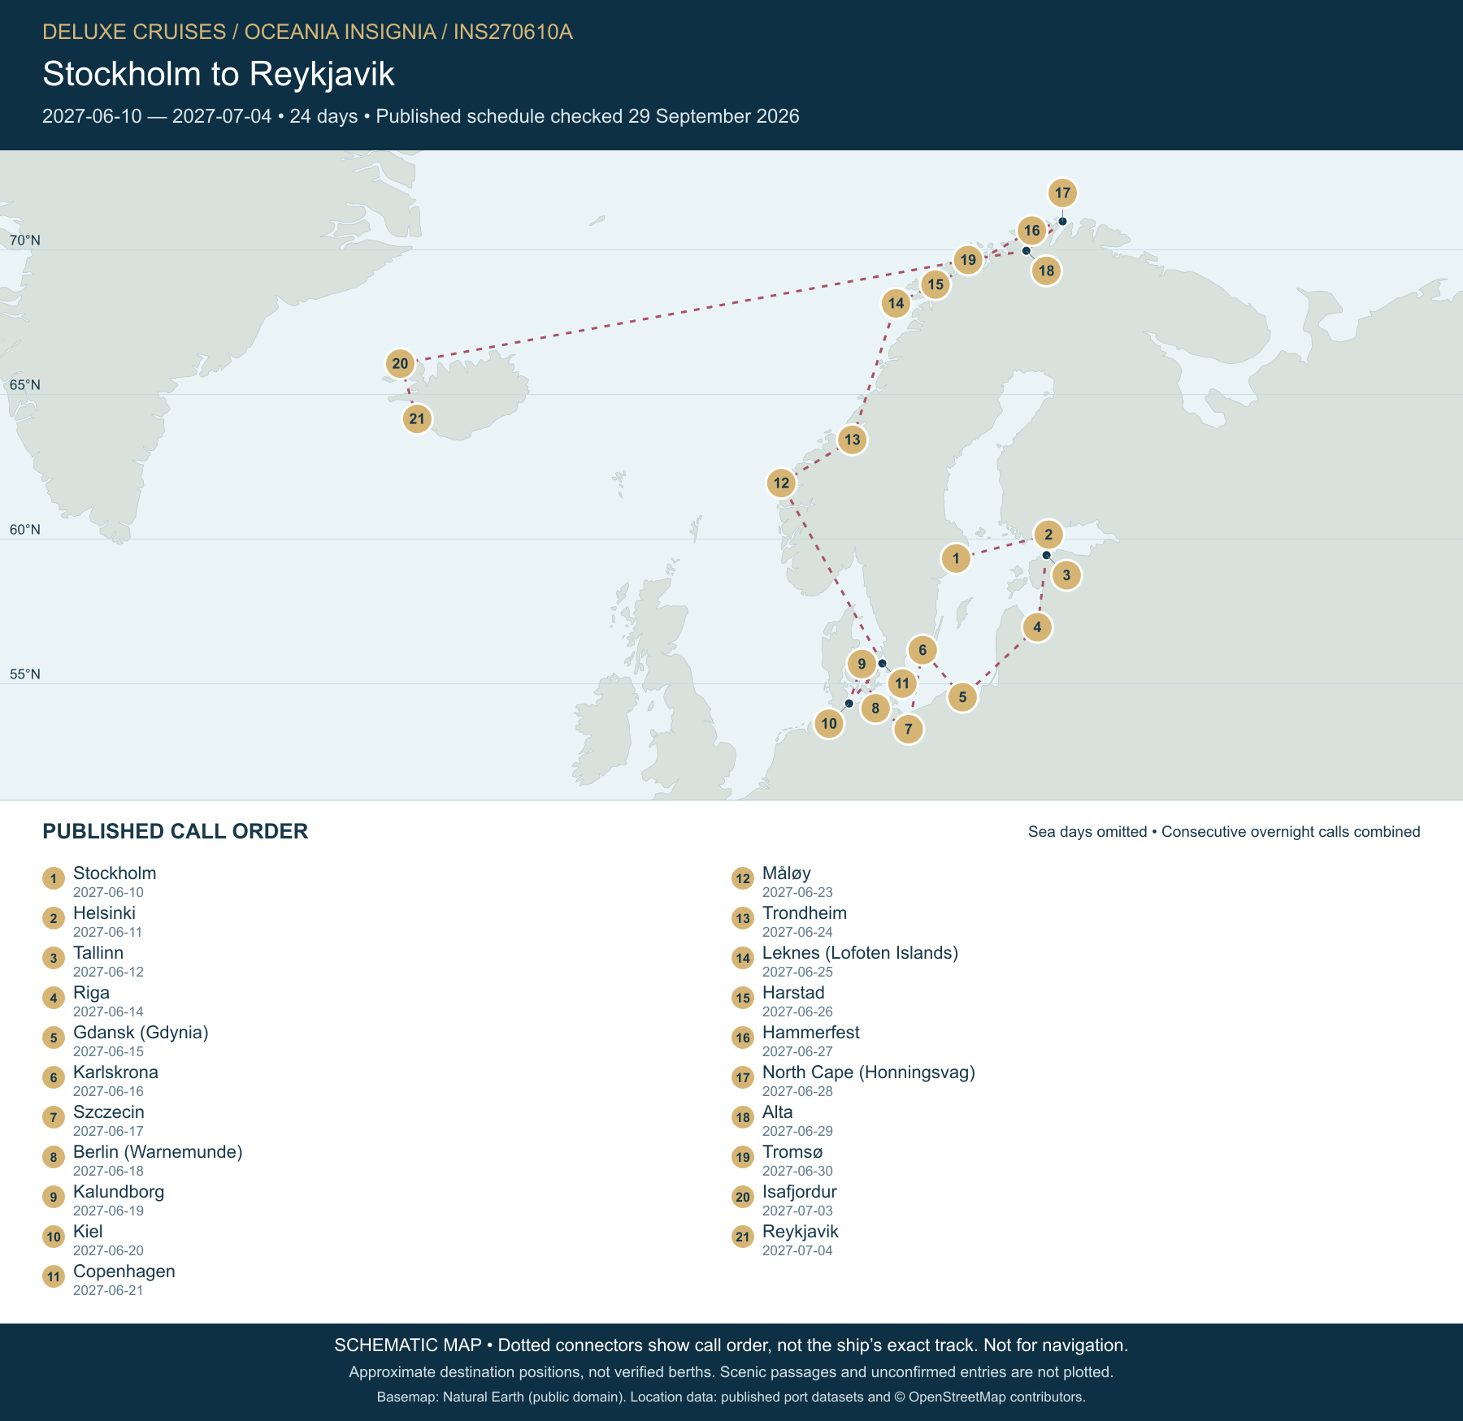The height and width of the screenshot is (1421, 1463).
Task: Select map marker 18 at Alta
Action: [x=1046, y=271]
